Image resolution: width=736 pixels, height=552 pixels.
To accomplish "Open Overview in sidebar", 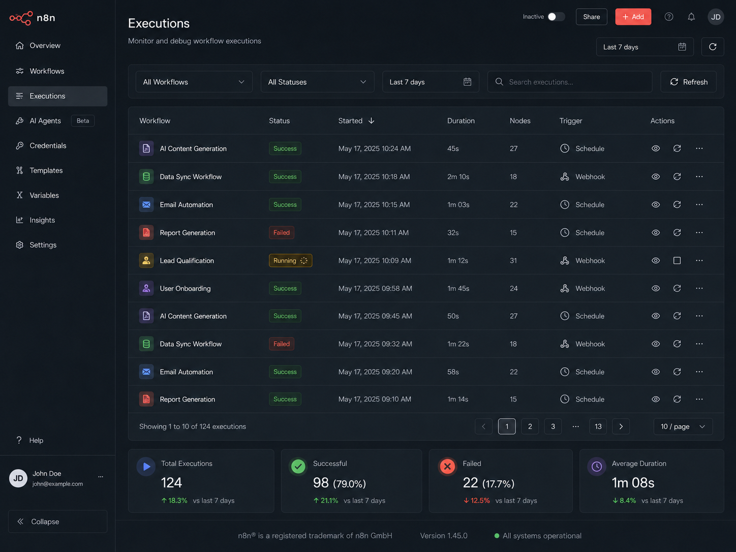I will 57,46.
